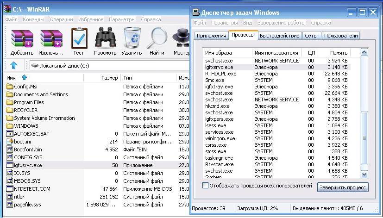
Task: Select the ntldr file
Action: [x=15, y=197]
